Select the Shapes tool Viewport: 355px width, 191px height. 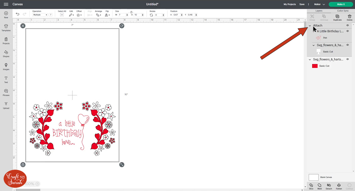(x=6, y=53)
